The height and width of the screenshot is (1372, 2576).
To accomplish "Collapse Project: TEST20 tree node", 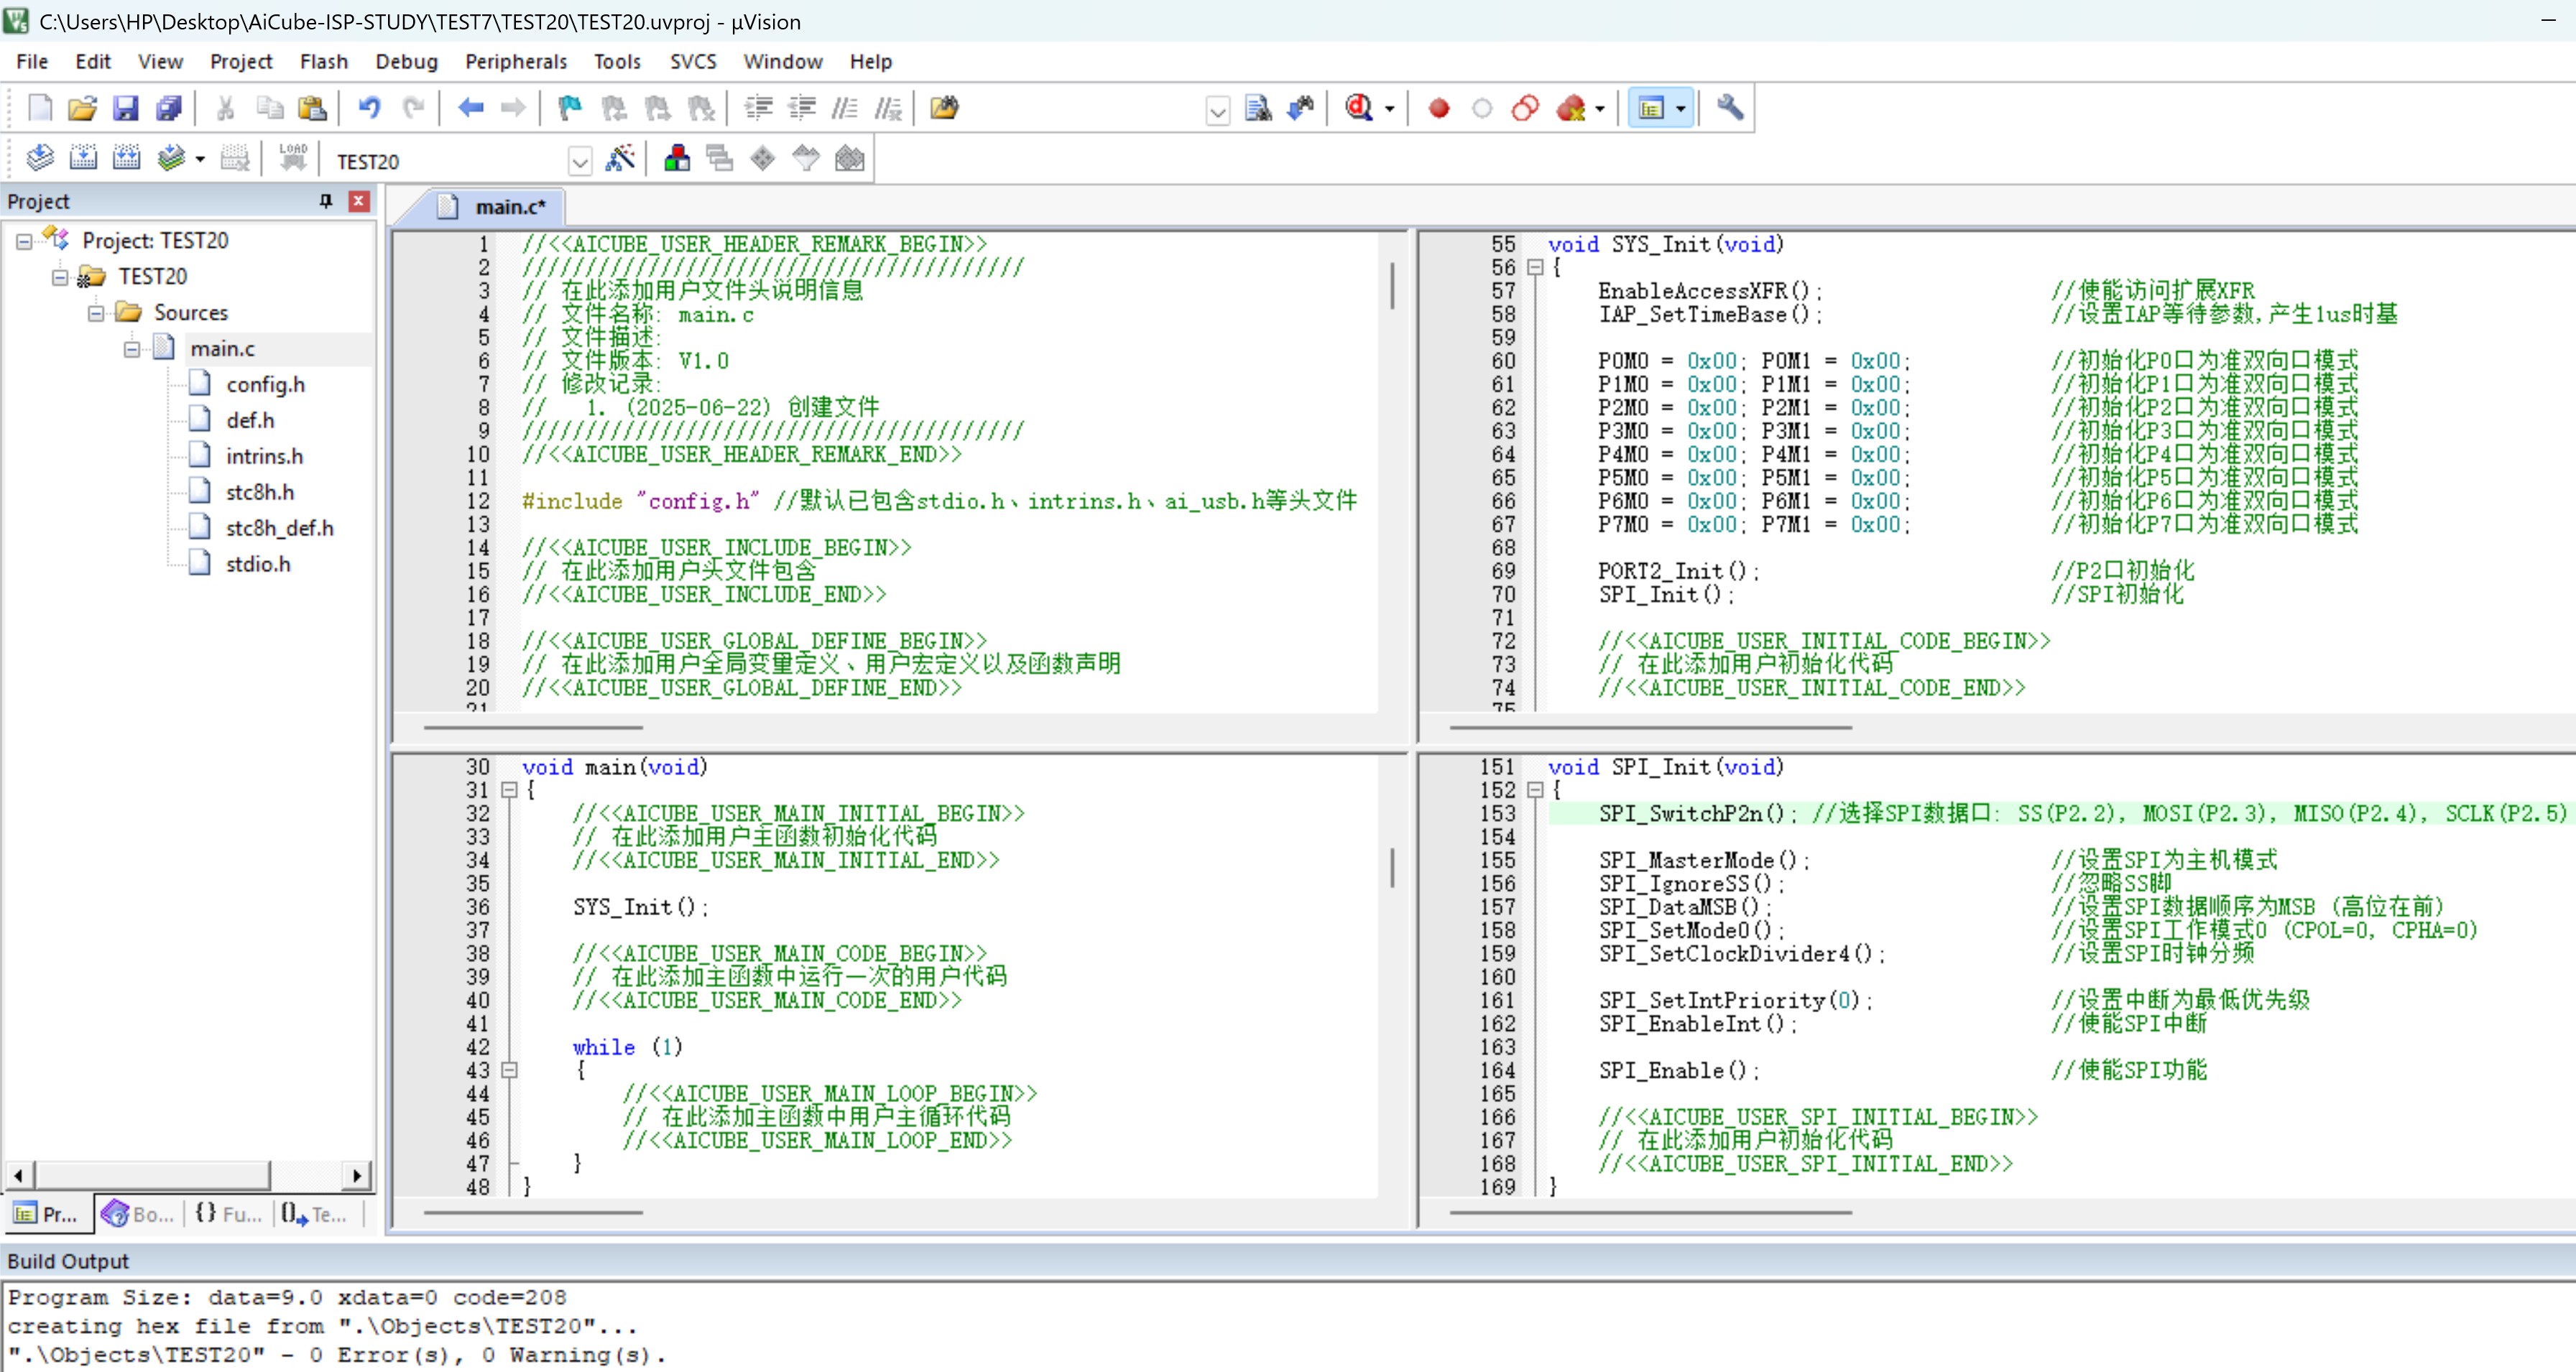I will (24, 241).
